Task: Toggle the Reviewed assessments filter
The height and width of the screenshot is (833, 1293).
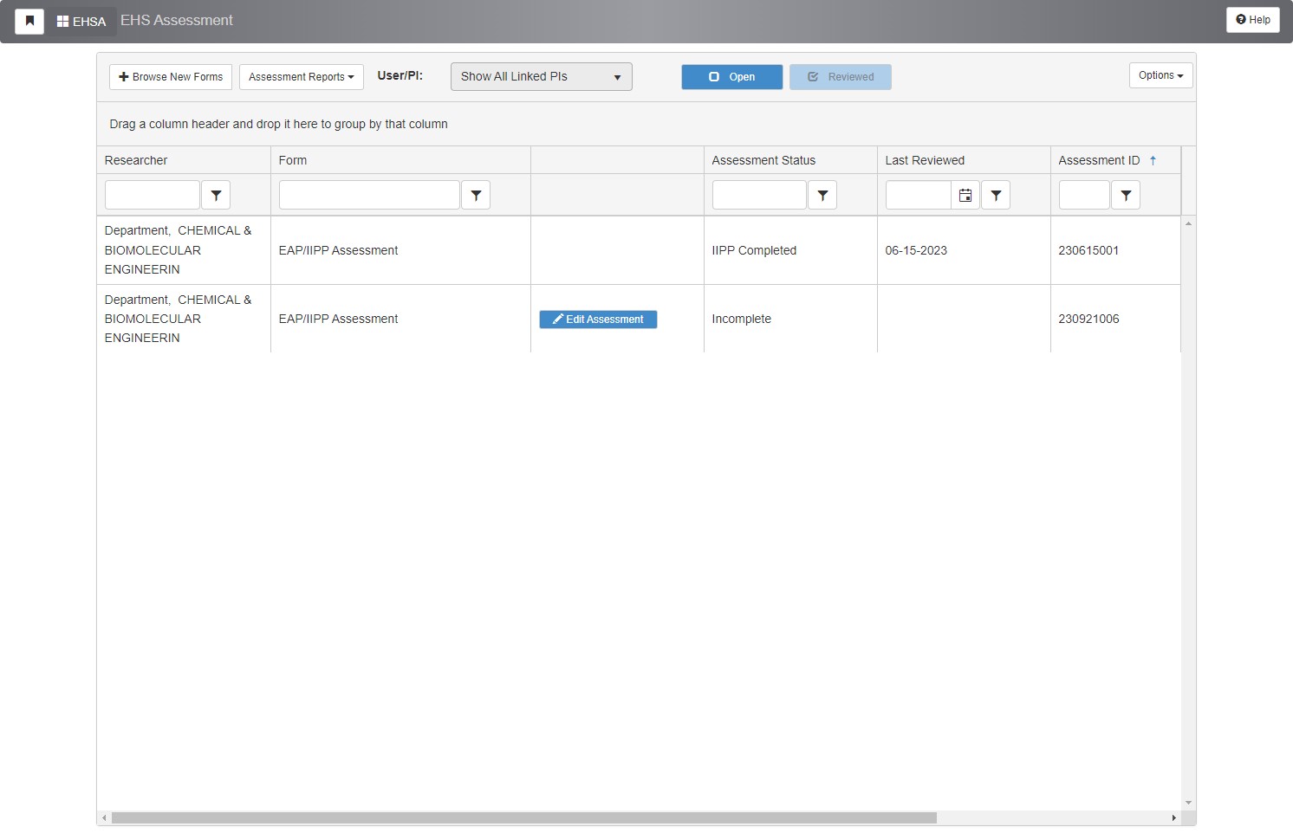Action: click(841, 77)
